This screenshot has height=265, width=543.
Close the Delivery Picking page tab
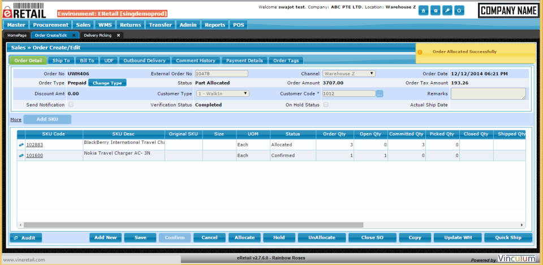coord(118,35)
